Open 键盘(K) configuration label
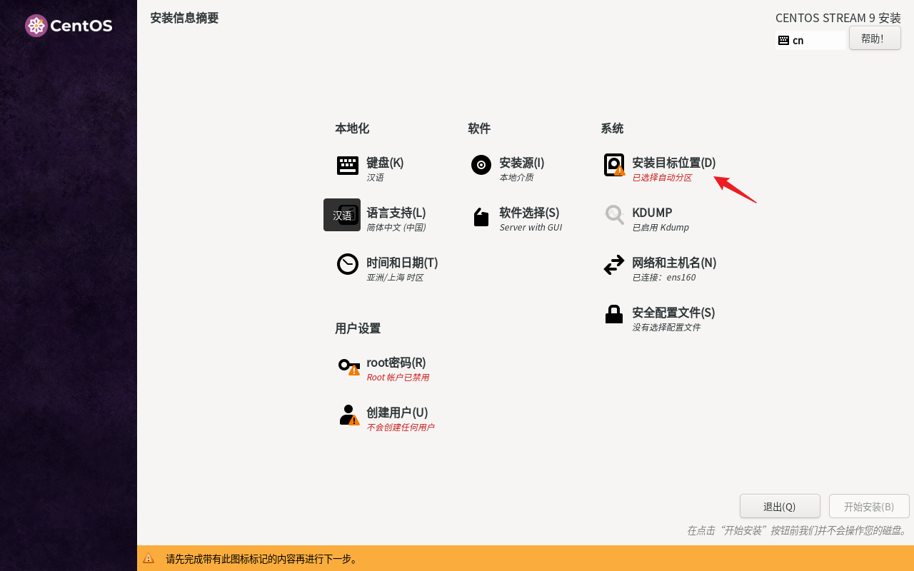 coord(385,163)
